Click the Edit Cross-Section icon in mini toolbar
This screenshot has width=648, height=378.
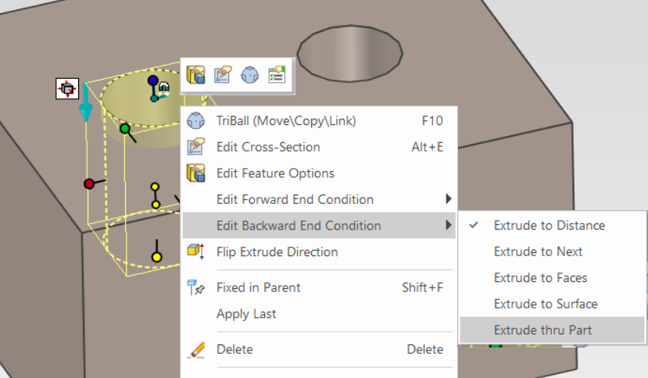click(223, 75)
